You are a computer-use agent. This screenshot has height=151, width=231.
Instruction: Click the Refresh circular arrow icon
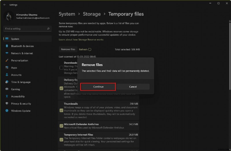click(90, 49)
